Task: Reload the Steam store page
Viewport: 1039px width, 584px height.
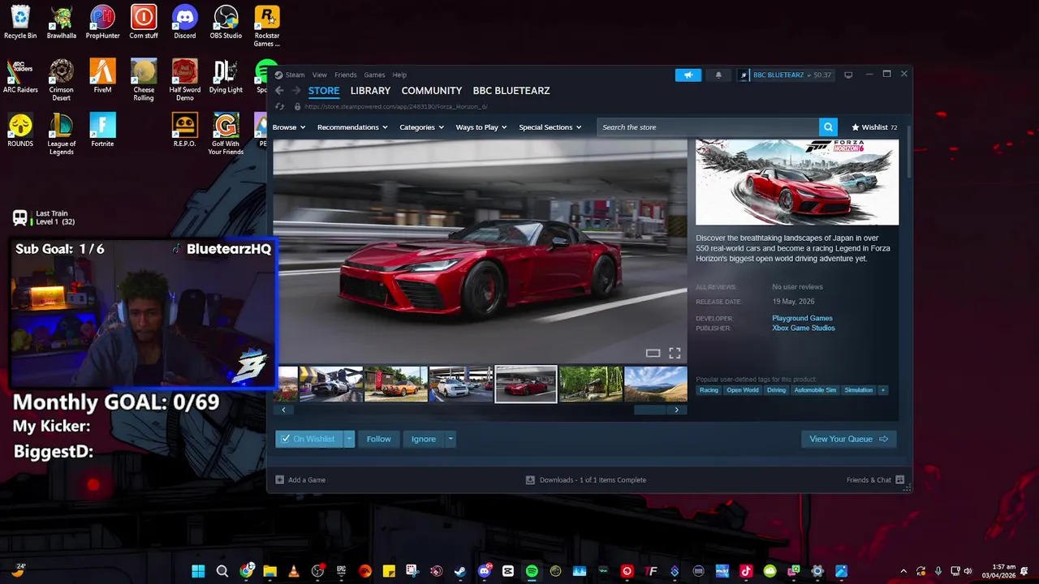Action: [280, 106]
